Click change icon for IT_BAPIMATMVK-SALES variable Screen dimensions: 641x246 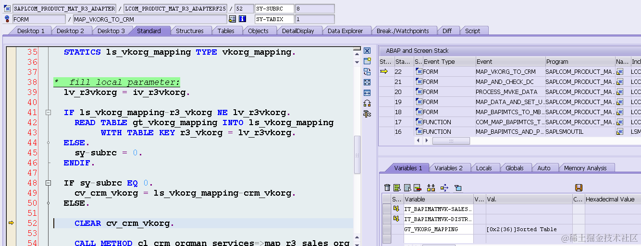396,209
